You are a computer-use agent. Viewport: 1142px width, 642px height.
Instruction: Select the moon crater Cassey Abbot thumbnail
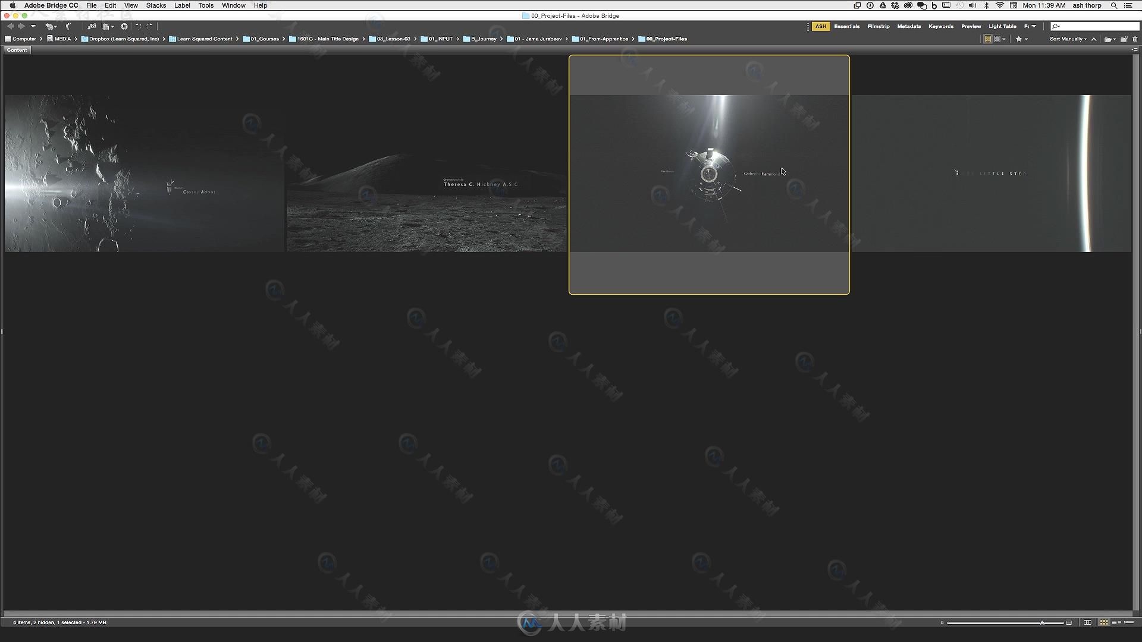[145, 174]
